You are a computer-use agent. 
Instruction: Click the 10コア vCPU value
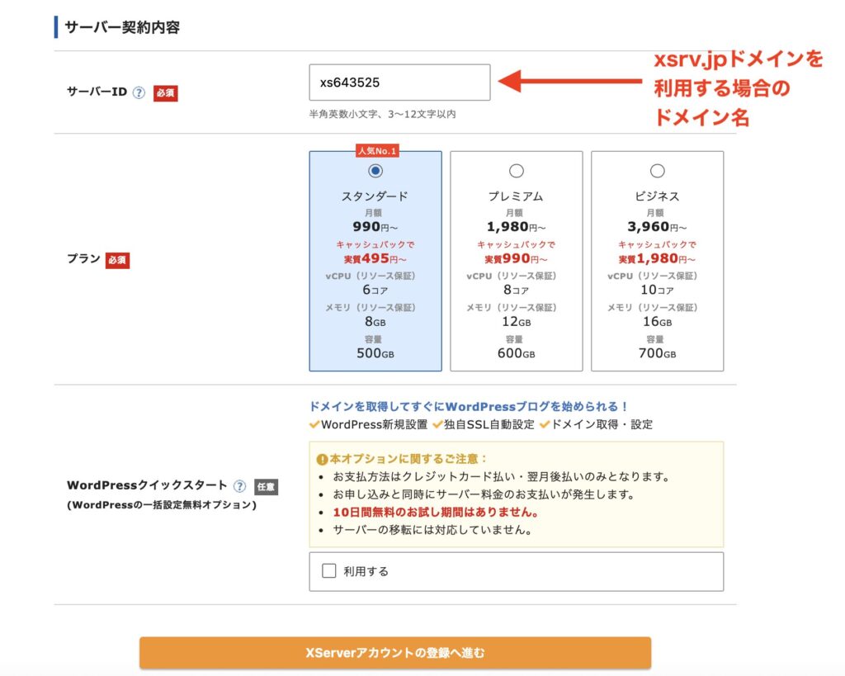pos(657,290)
